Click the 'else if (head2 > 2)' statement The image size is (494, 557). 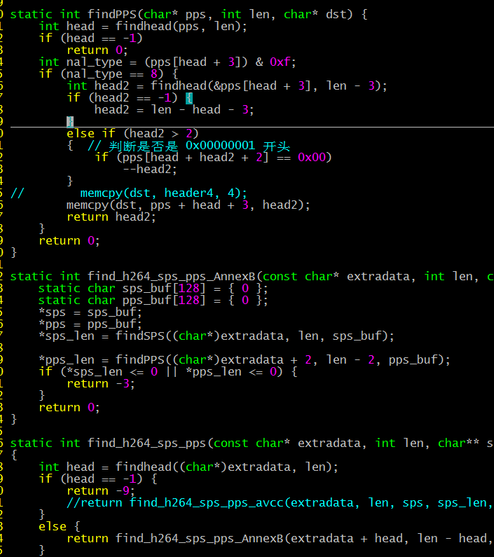pos(132,133)
